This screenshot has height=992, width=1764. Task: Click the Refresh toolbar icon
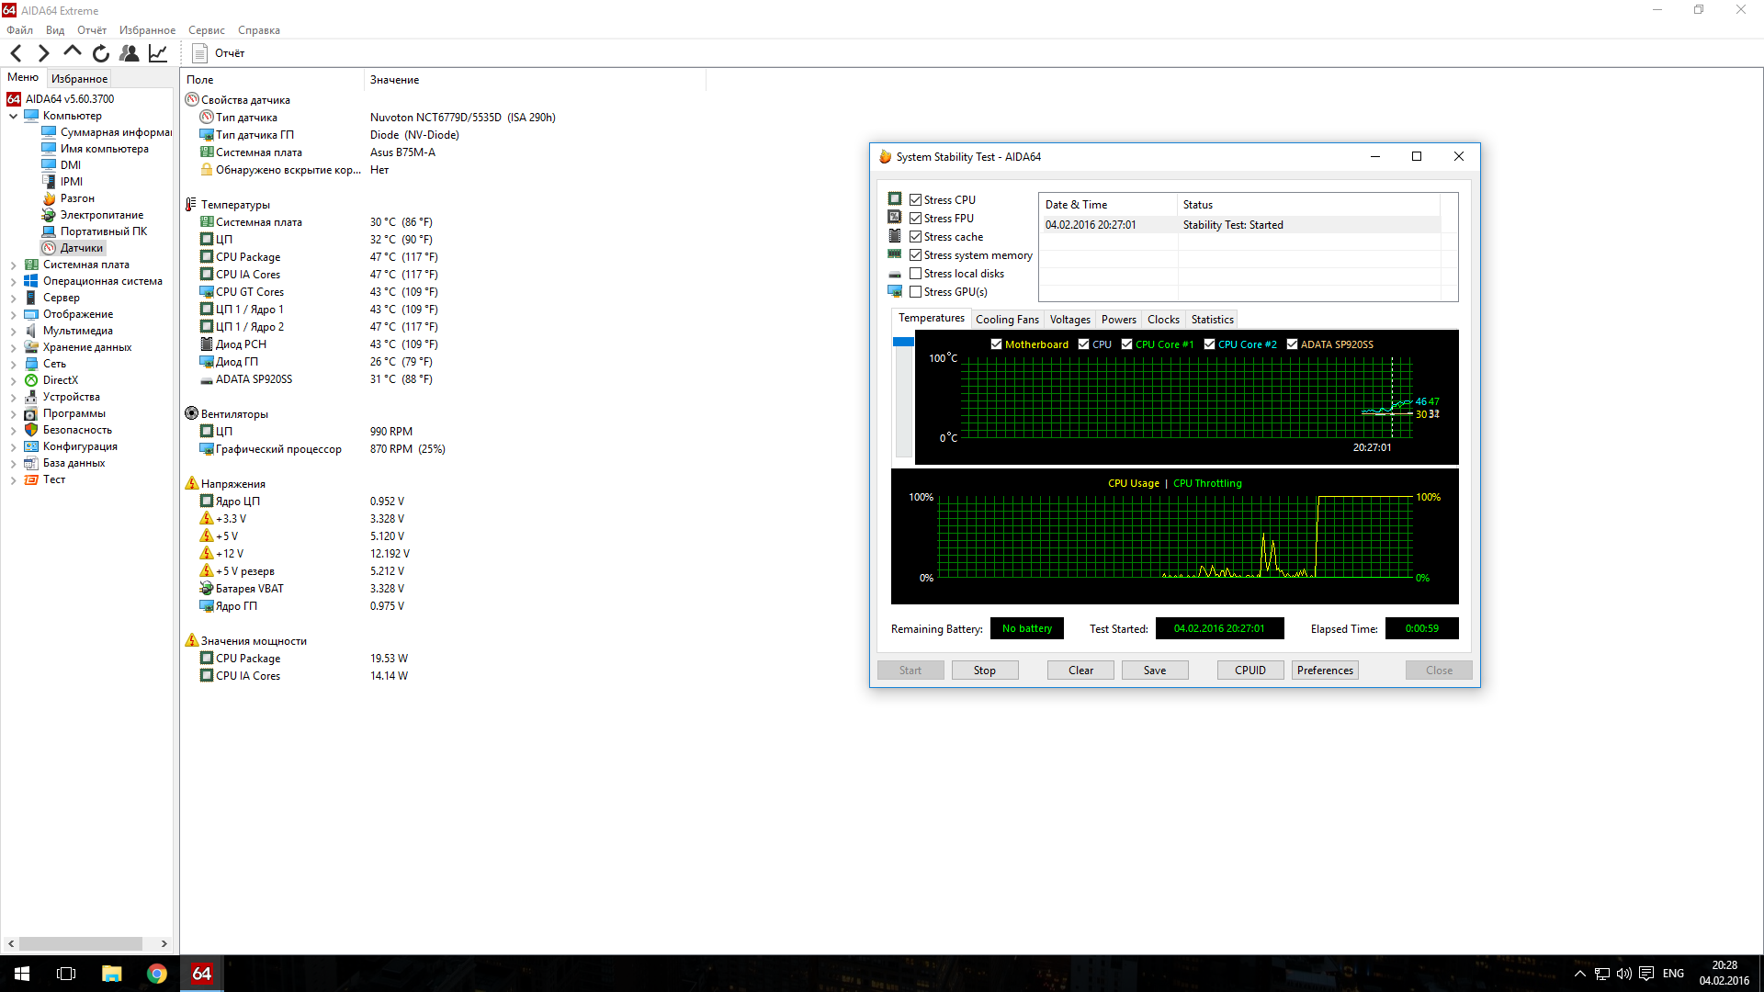101,53
